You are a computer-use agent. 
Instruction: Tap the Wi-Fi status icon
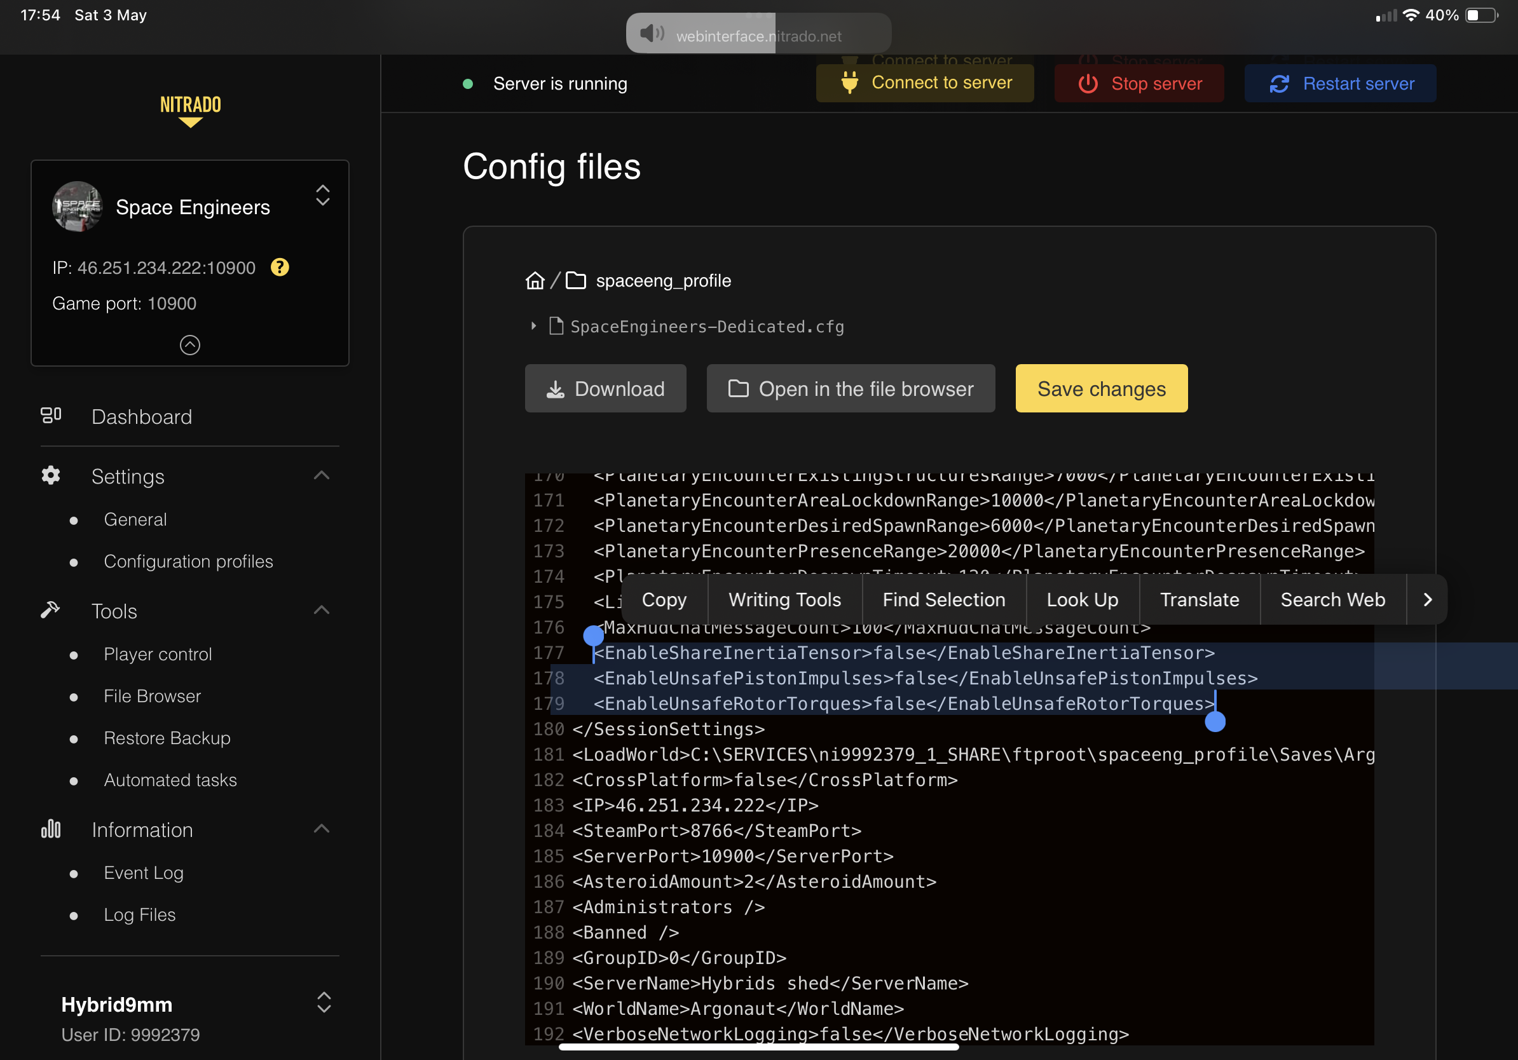pos(1411,15)
